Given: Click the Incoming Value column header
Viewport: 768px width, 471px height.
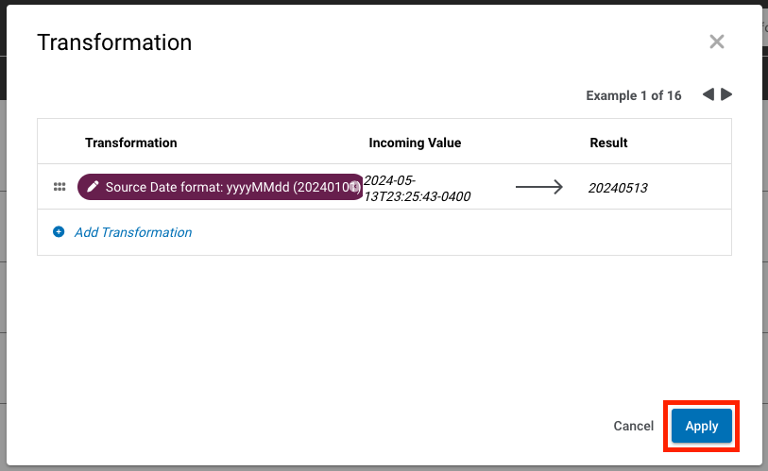Looking at the screenshot, I should click(x=415, y=143).
